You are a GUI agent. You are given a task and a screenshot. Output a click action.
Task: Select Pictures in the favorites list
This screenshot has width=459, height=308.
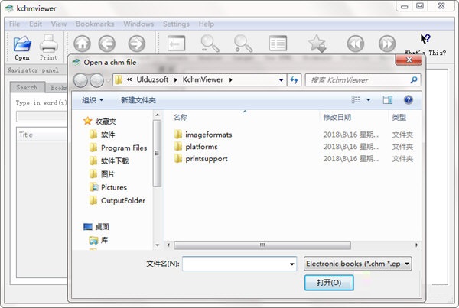click(109, 187)
